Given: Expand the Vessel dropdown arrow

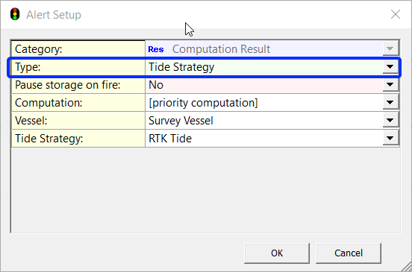Looking at the screenshot, I should coord(390,120).
